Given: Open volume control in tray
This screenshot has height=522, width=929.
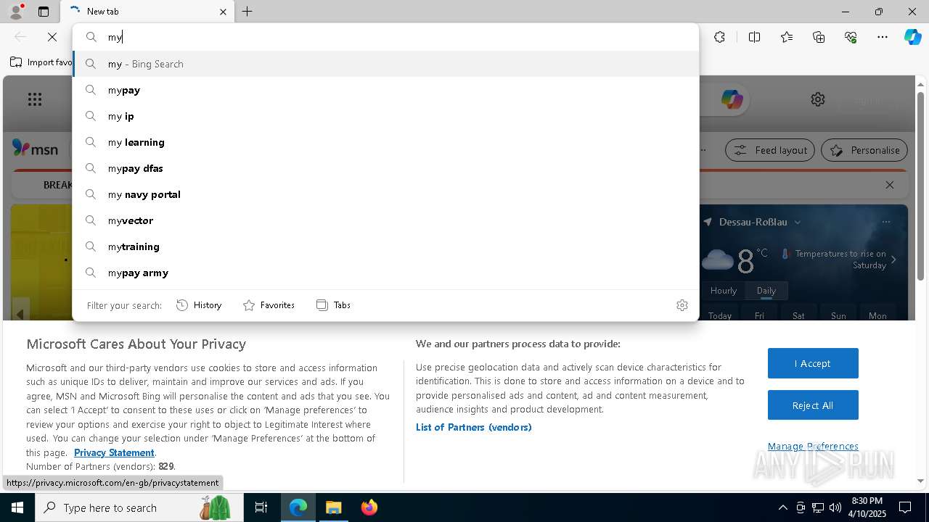Looking at the screenshot, I should [835, 507].
